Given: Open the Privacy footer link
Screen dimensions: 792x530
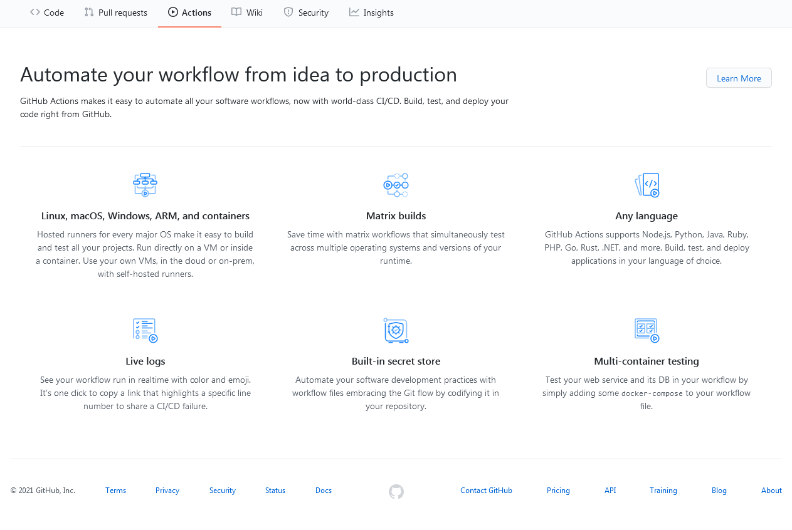Looking at the screenshot, I should pyautogui.click(x=167, y=491).
